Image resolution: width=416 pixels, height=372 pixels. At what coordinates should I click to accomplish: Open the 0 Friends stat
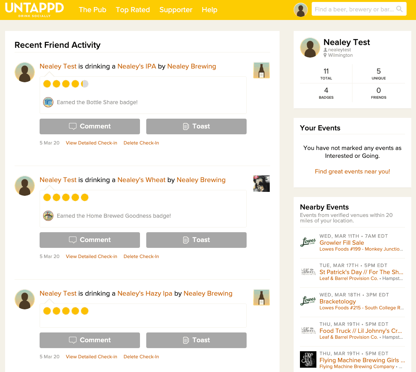coord(379,93)
